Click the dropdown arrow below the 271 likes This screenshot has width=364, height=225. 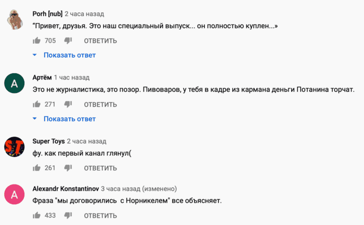[x=35, y=119]
